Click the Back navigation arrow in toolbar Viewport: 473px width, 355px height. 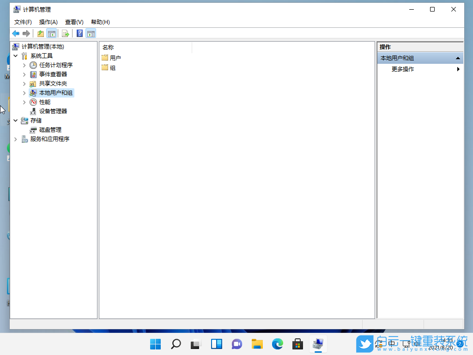15,33
